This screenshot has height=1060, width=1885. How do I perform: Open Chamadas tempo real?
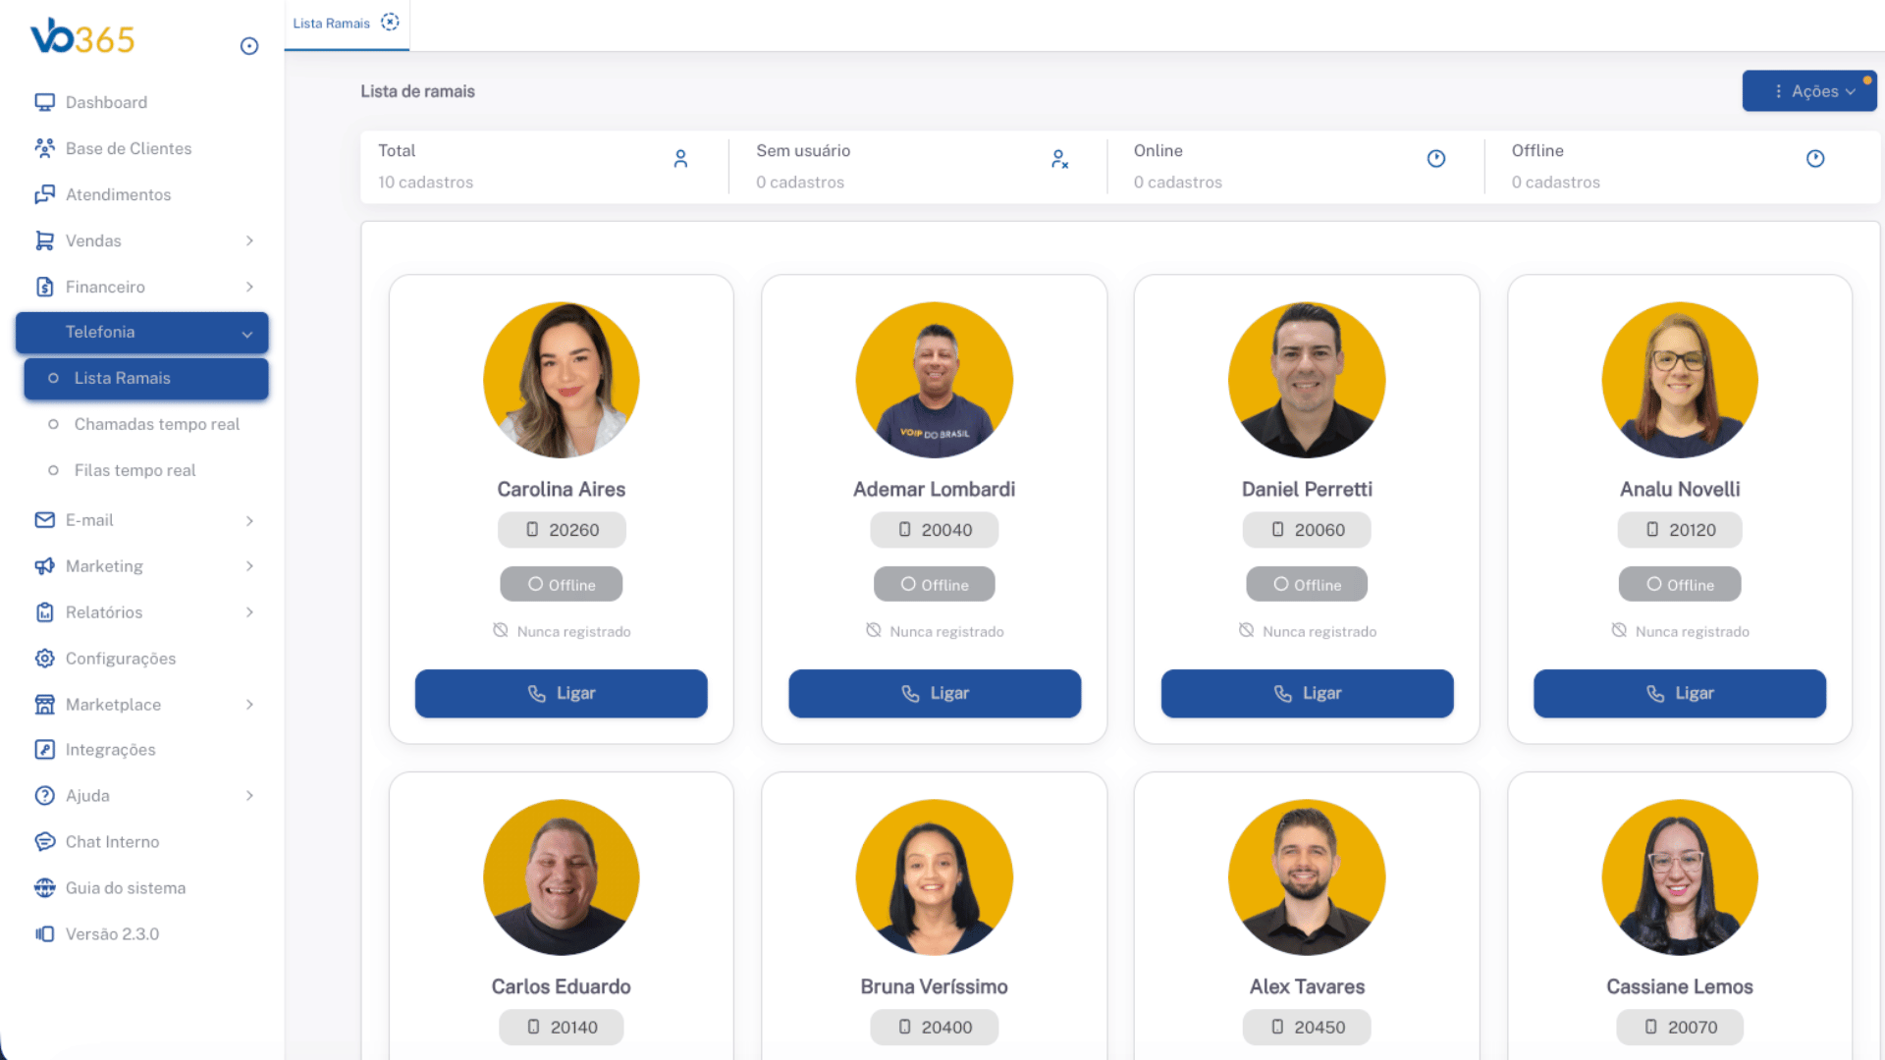(x=156, y=424)
